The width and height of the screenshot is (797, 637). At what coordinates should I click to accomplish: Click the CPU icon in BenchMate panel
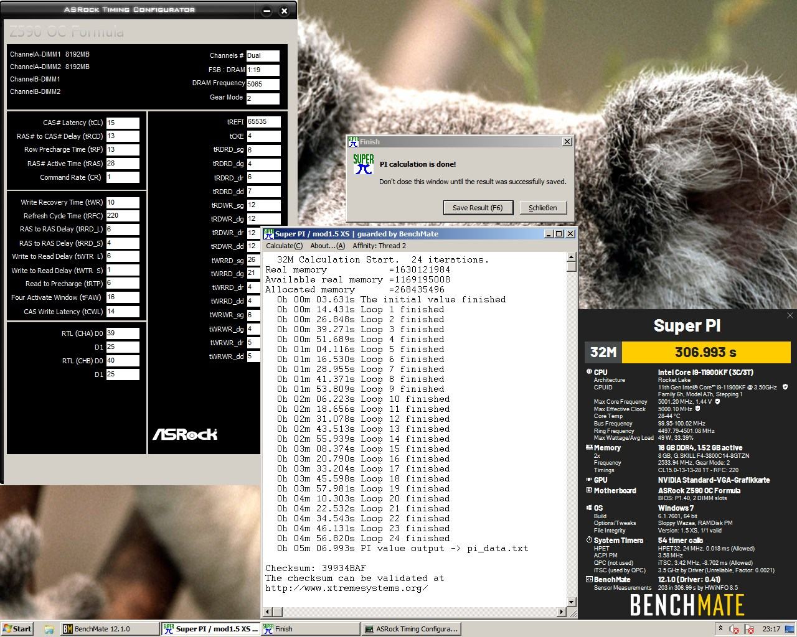click(589, 372)
